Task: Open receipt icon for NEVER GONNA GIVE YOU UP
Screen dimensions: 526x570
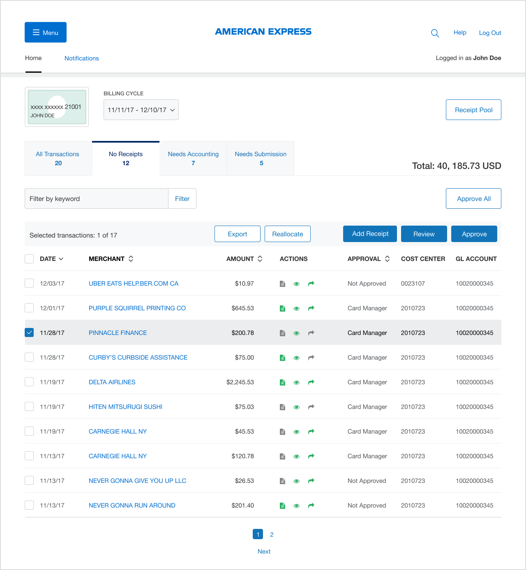Action: click(x=282, y=481)
